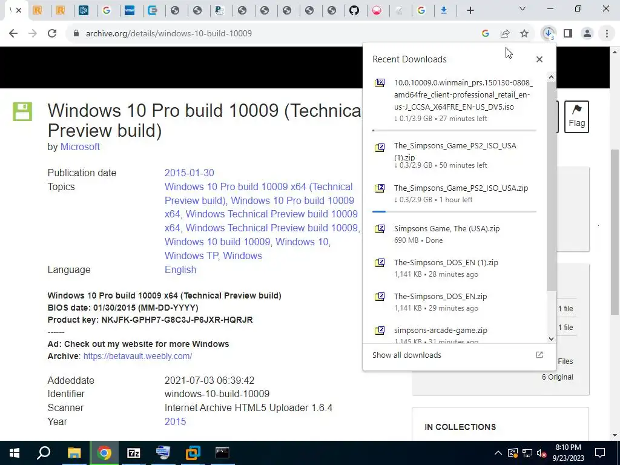
Task: Open VMware Workstation taskbar icon
Action: [193, 453]
